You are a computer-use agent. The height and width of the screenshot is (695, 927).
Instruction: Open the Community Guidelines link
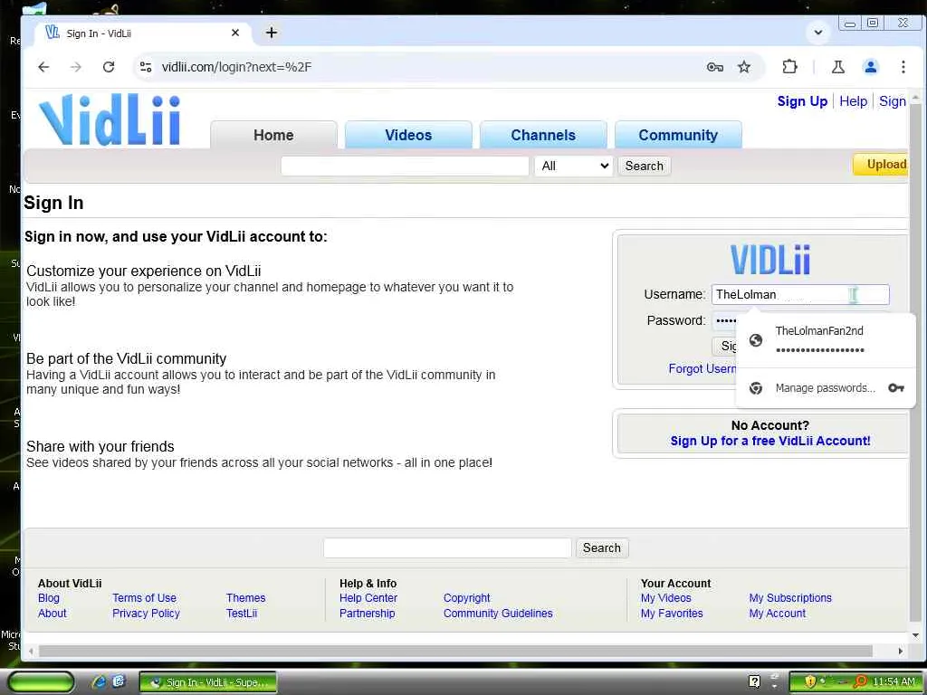[x=499, y=614]
